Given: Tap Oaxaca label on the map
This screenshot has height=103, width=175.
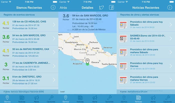Looking at the screenshot, I should (95, 62).
